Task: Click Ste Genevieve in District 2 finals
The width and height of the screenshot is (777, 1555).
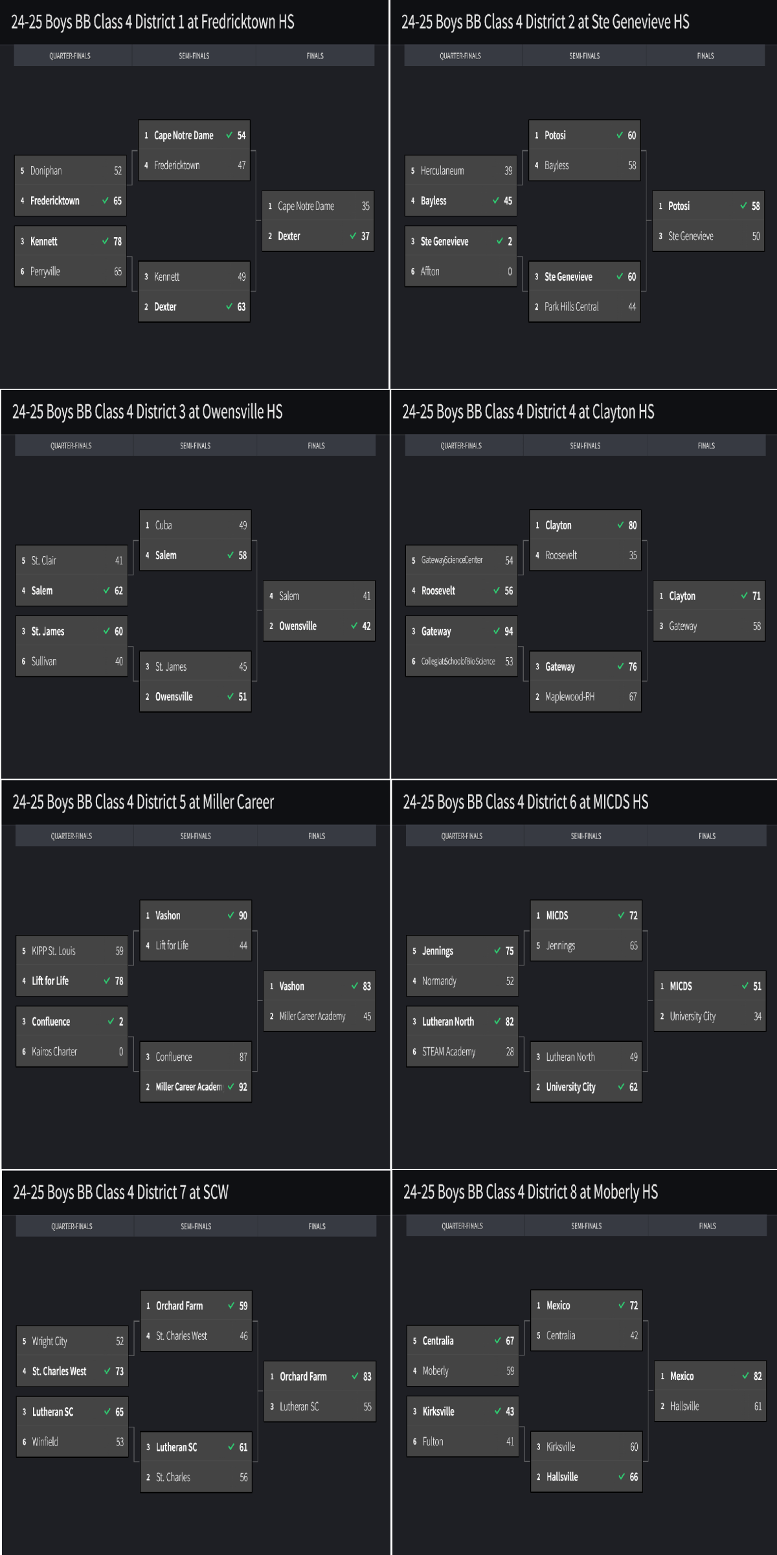Action: (x=690, y=236)
